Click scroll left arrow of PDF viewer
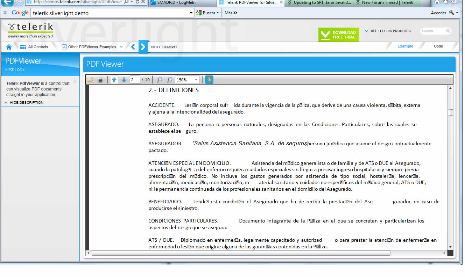Screen dimensions: 465x277 tap(89, 253)
